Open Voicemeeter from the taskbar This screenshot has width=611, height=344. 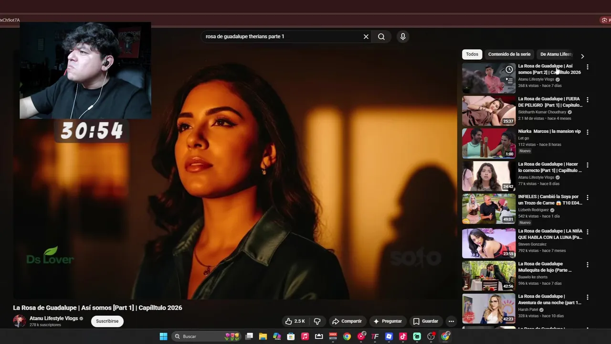pos(333,336)
